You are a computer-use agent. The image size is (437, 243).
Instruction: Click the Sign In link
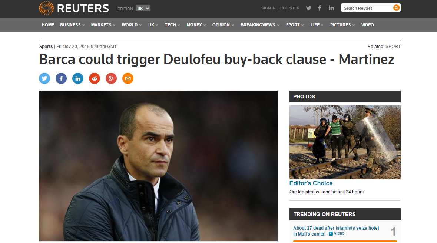[268, 8]
